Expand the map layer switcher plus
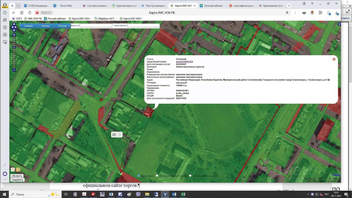 click(x=339, y=24)
